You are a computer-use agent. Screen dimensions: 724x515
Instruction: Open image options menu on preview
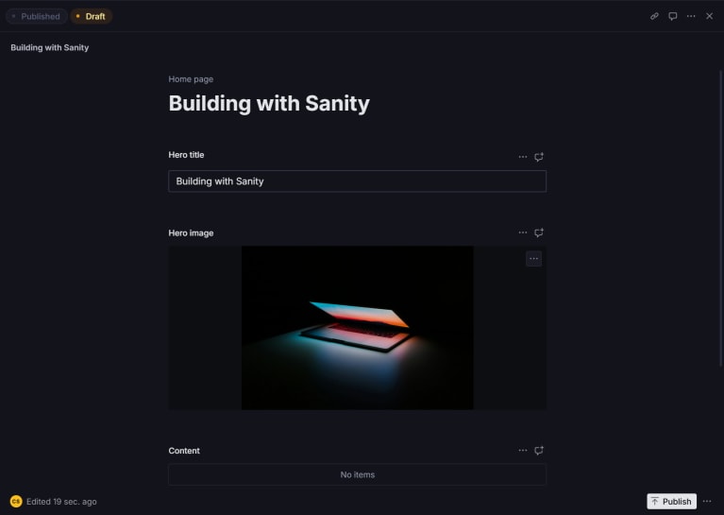533,259
